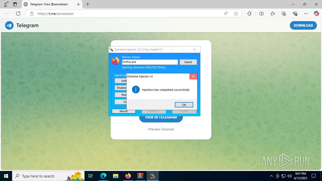Image resolution: width=322 pixels, height=181 pixels.
Task: Open the Edge profile icon
Action: point(5,4)
